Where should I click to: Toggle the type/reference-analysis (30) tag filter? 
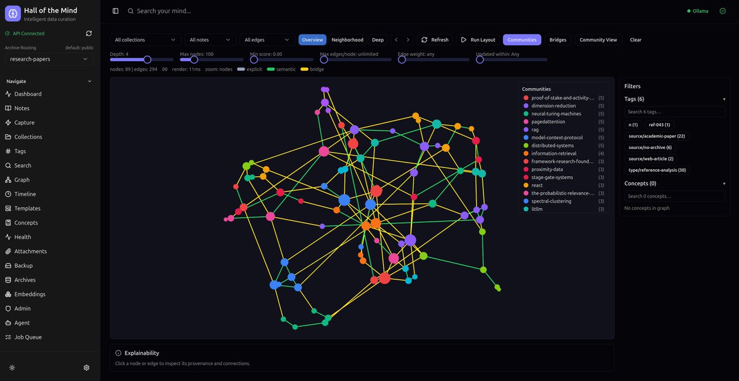[658, 170]
